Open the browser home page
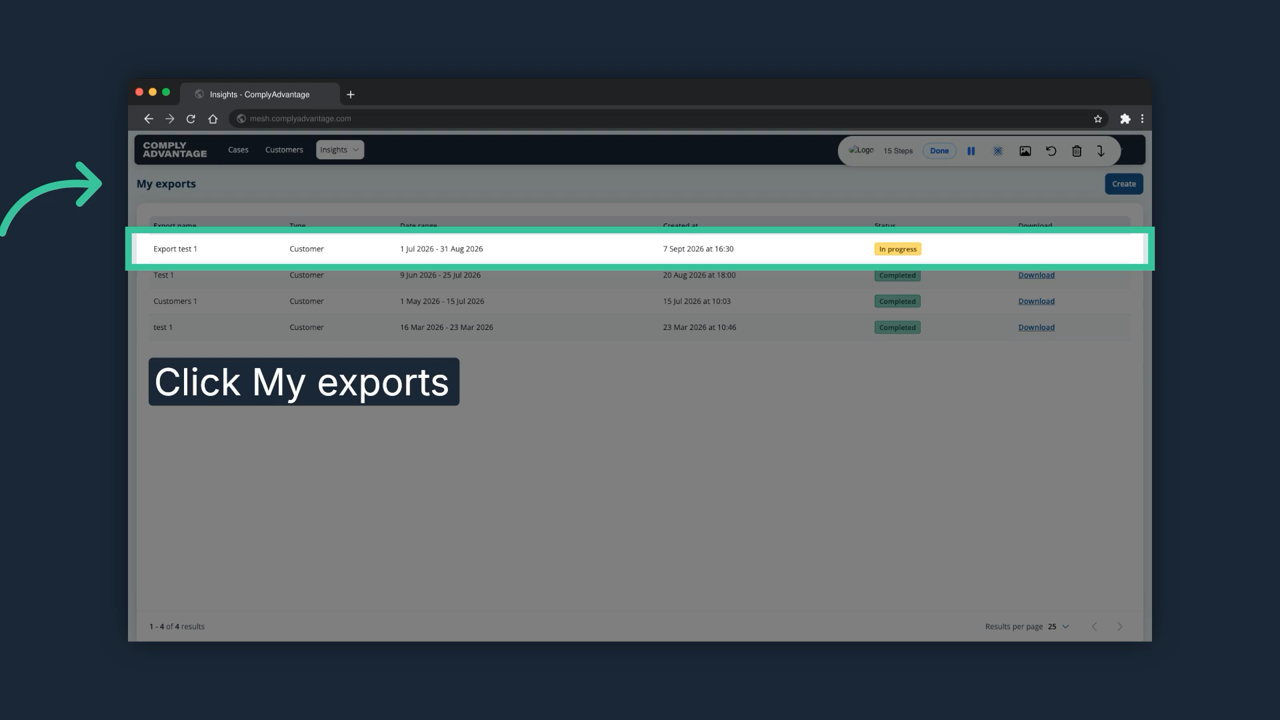 pyautogui.click(x=213, y=119)
